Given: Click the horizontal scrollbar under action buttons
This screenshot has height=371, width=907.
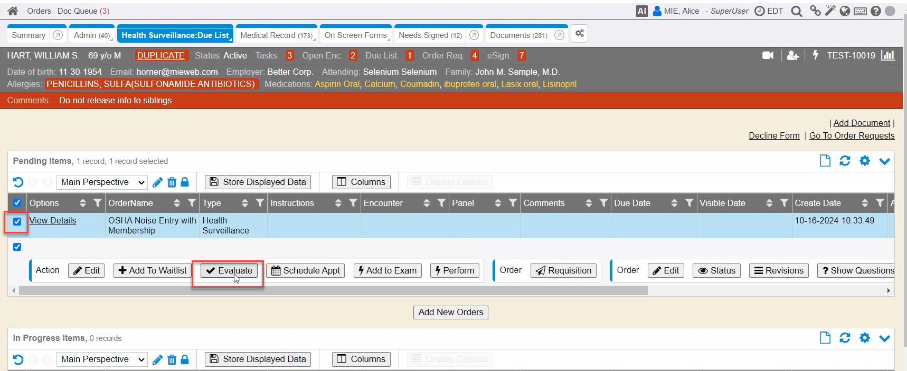Looking at the screenshot, I should [333, 291].
